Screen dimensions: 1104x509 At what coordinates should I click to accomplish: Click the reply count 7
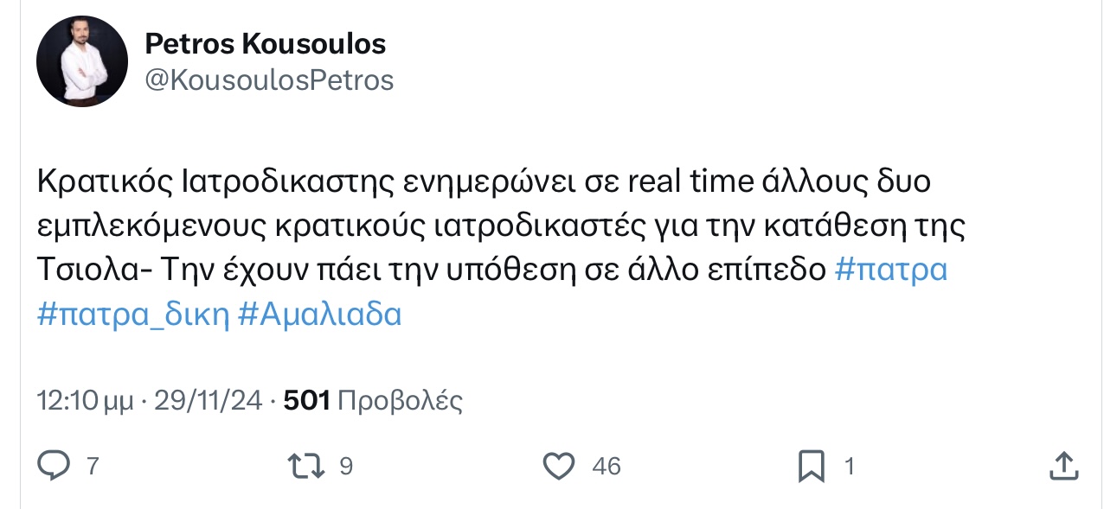pos(93,467)
